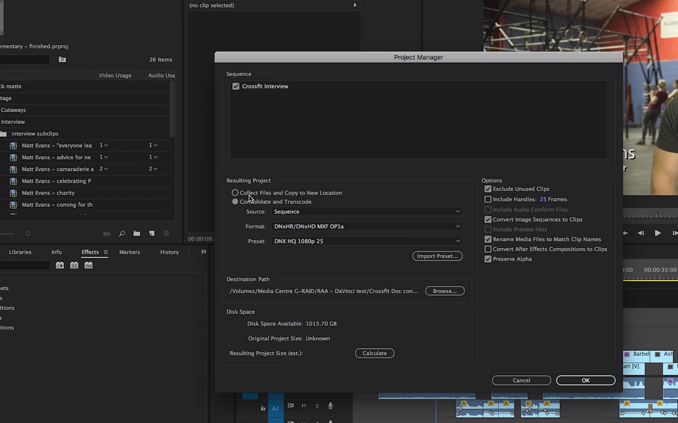Screen dimensions: 678x423
Task: Uncheck Exclude Unused Clips
Action: pyautogui.click(x=488, y=189)
